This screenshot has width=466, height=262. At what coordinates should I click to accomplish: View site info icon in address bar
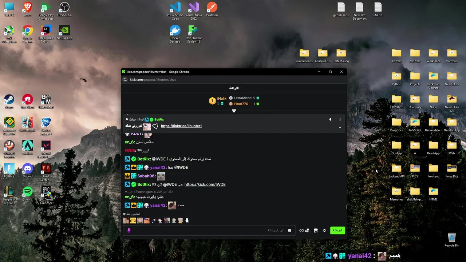[x=125, y=80]
